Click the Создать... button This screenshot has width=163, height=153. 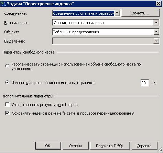[x=140, y=13]
